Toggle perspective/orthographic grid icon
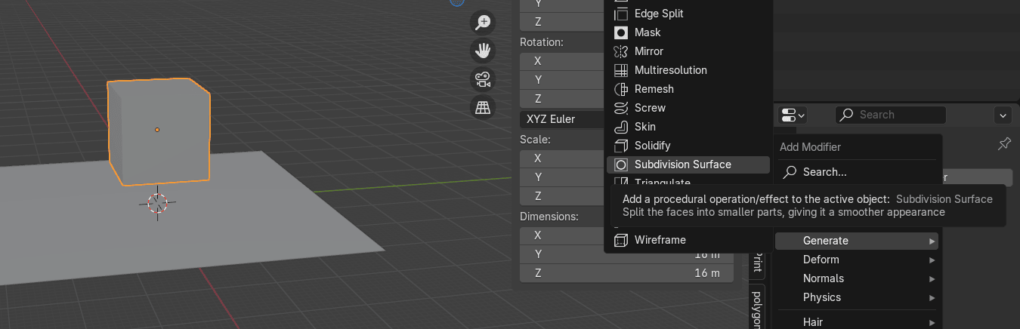1020x329 pixels. 483,106
